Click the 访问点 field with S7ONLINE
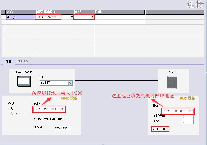Viewport: 207px width, 145px height. (x=63, y=128)
